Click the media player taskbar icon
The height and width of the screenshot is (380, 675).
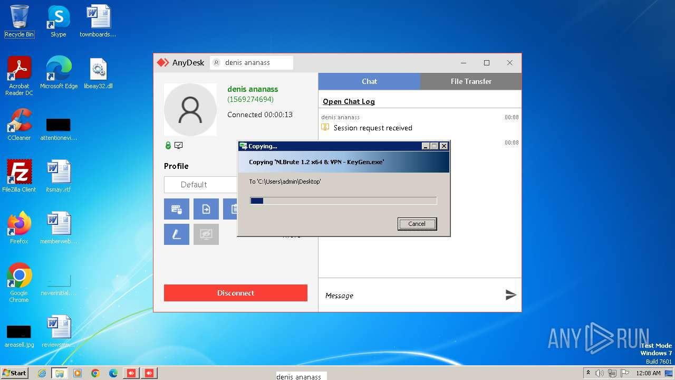point(78,373)
